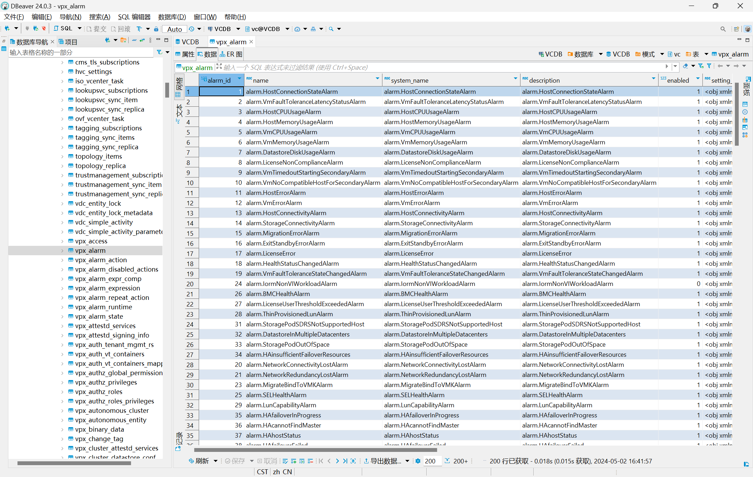This screenshot has height=477, width=753.
Task: Switch to the ER 图 tab
Action: point(231,54)
